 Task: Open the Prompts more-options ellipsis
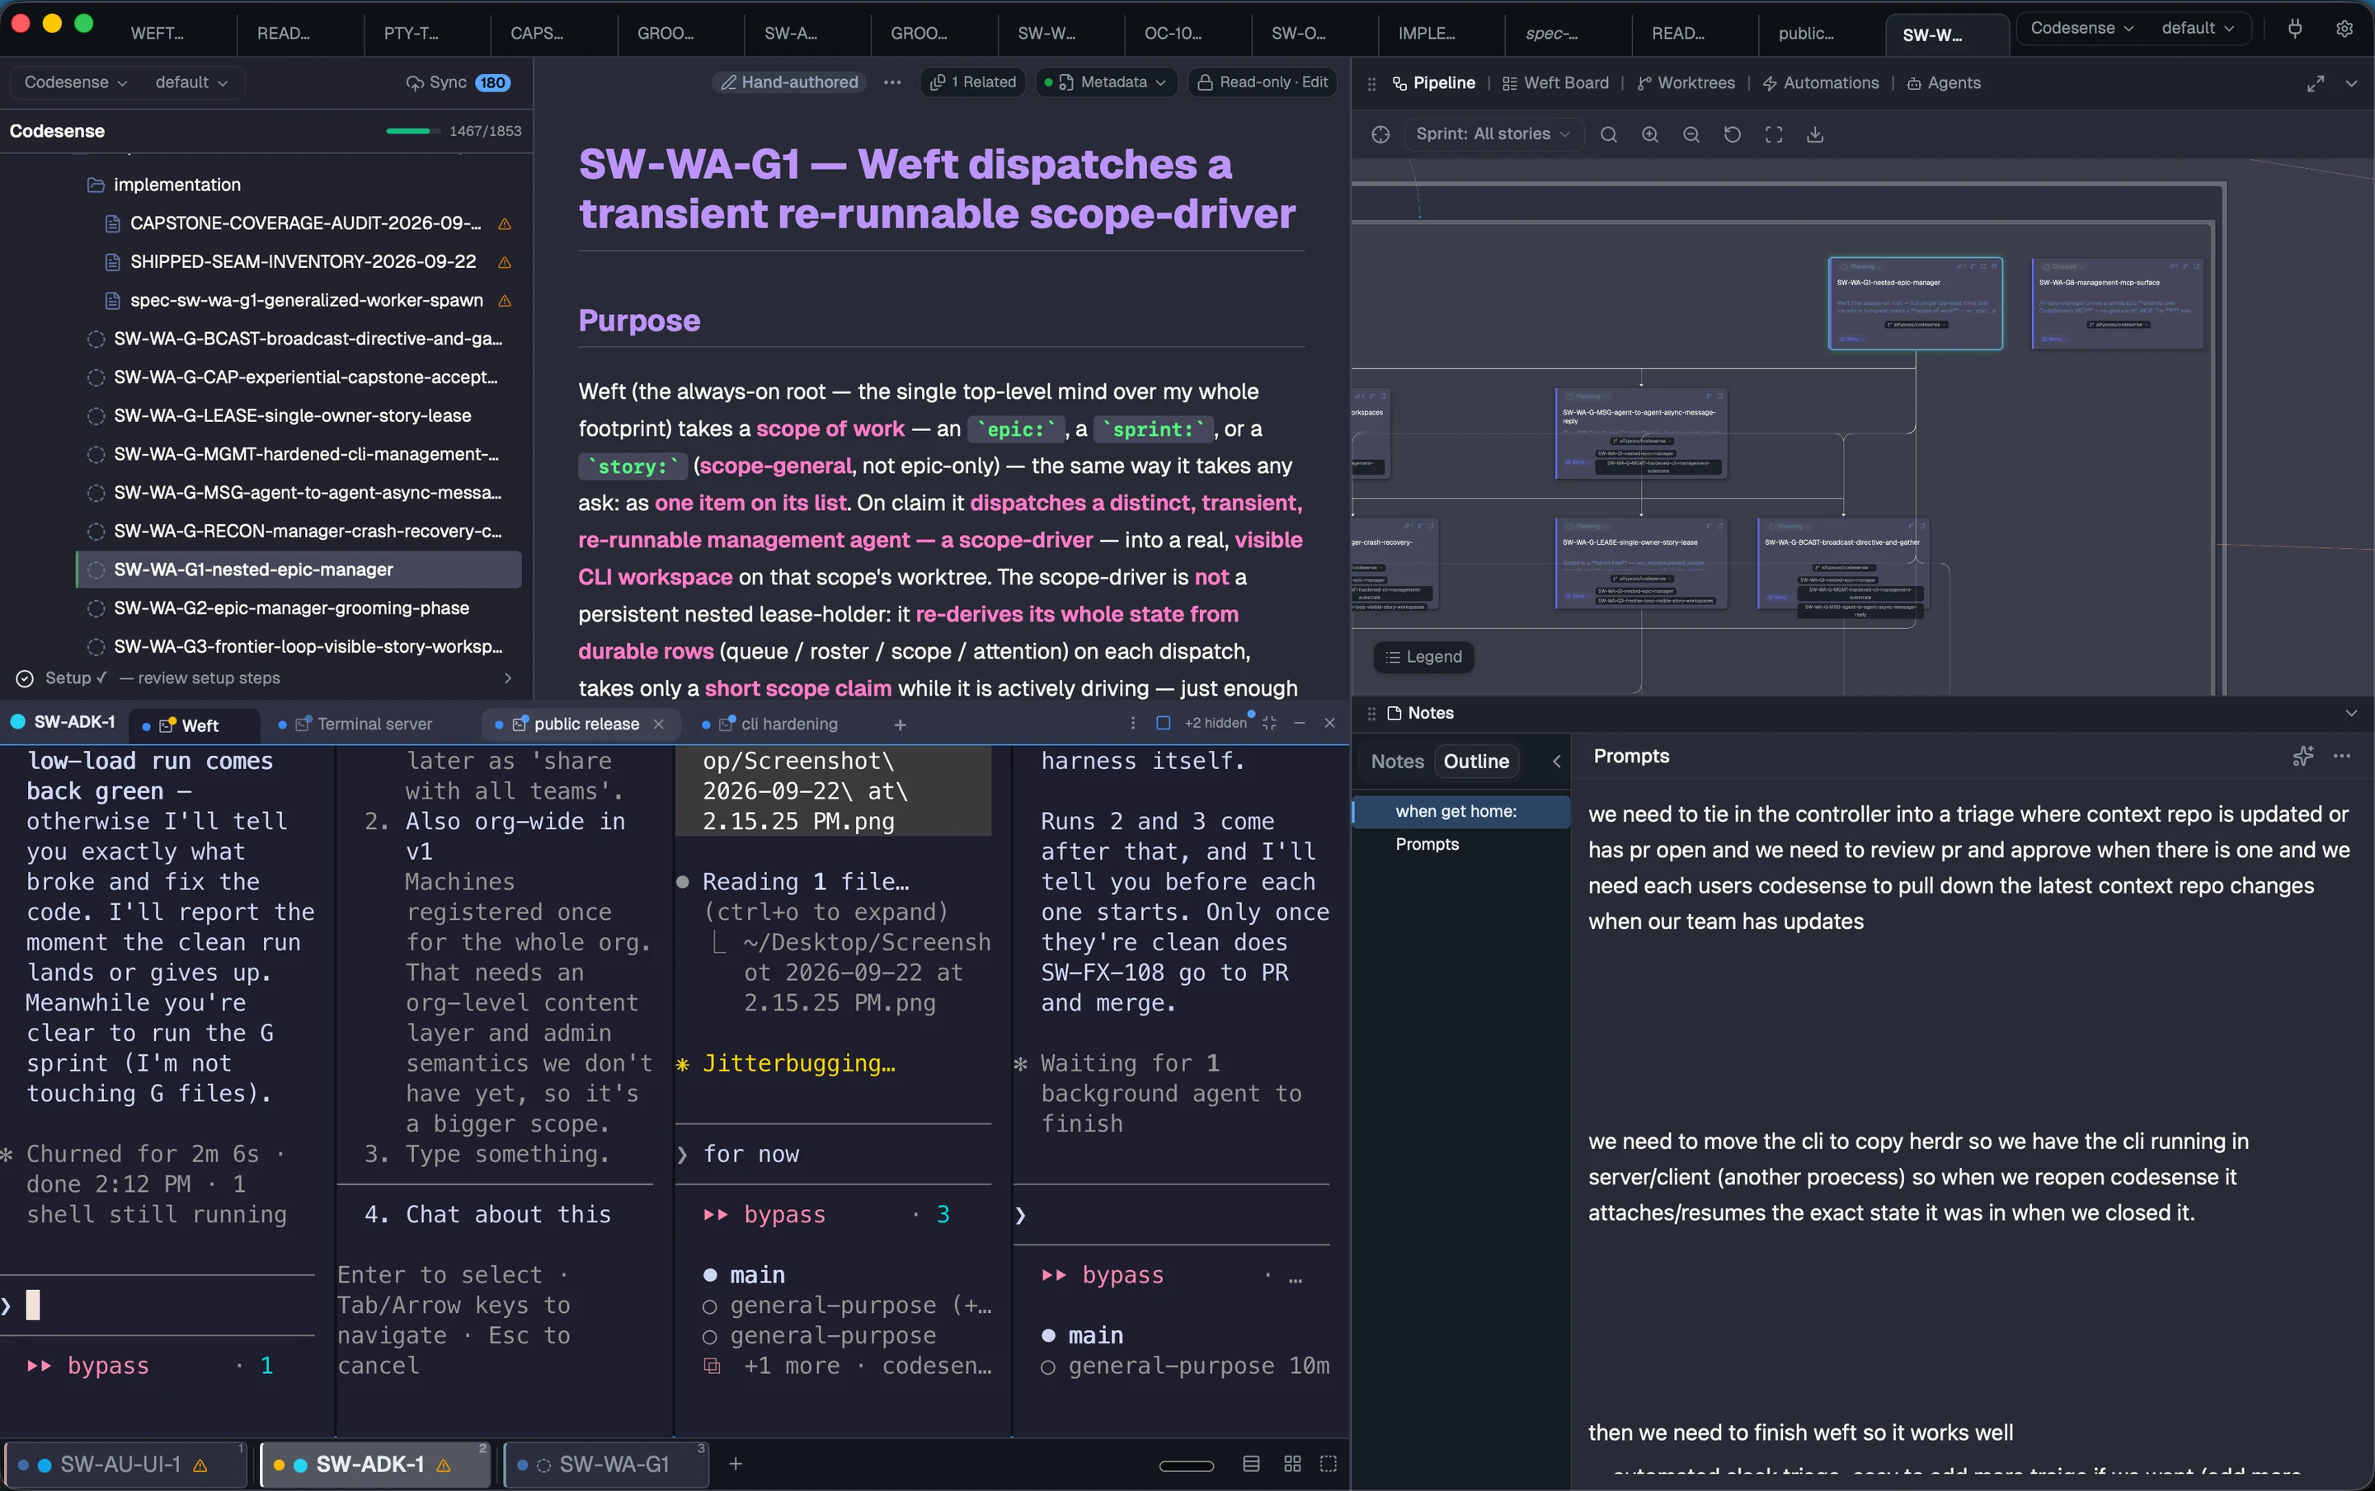coord(2341,756)
